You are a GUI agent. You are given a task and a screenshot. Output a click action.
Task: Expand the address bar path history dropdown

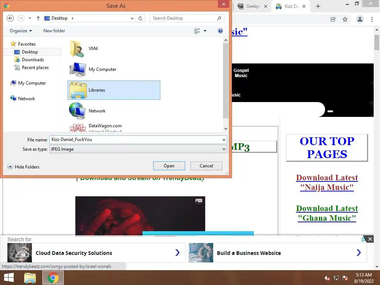(132, 18)
